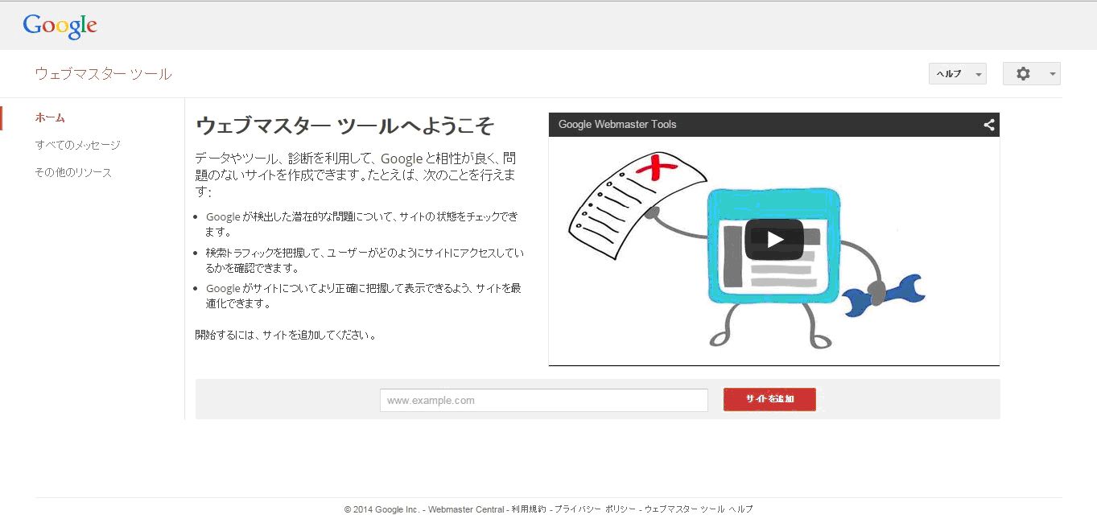Click the © 2014 Google Inc. footer text

pos(381,509)
